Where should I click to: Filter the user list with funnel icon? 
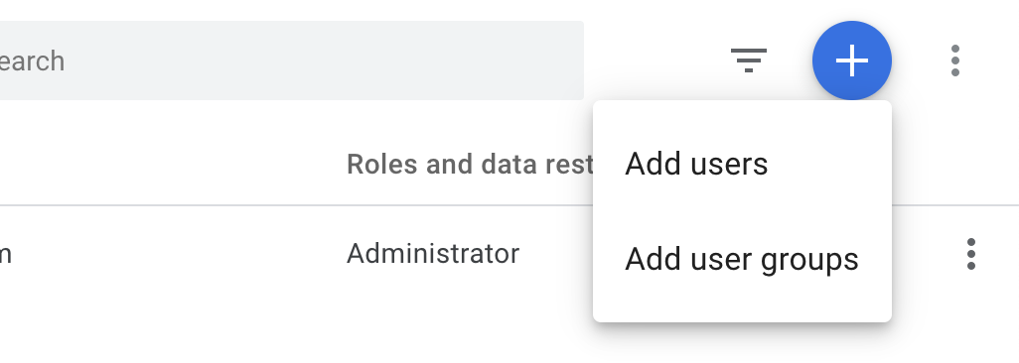pyautogui.click(x=749, y=60)
